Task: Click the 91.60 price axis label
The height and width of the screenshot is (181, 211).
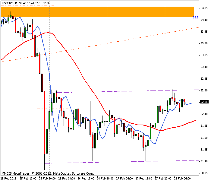Action: point(204,138)
